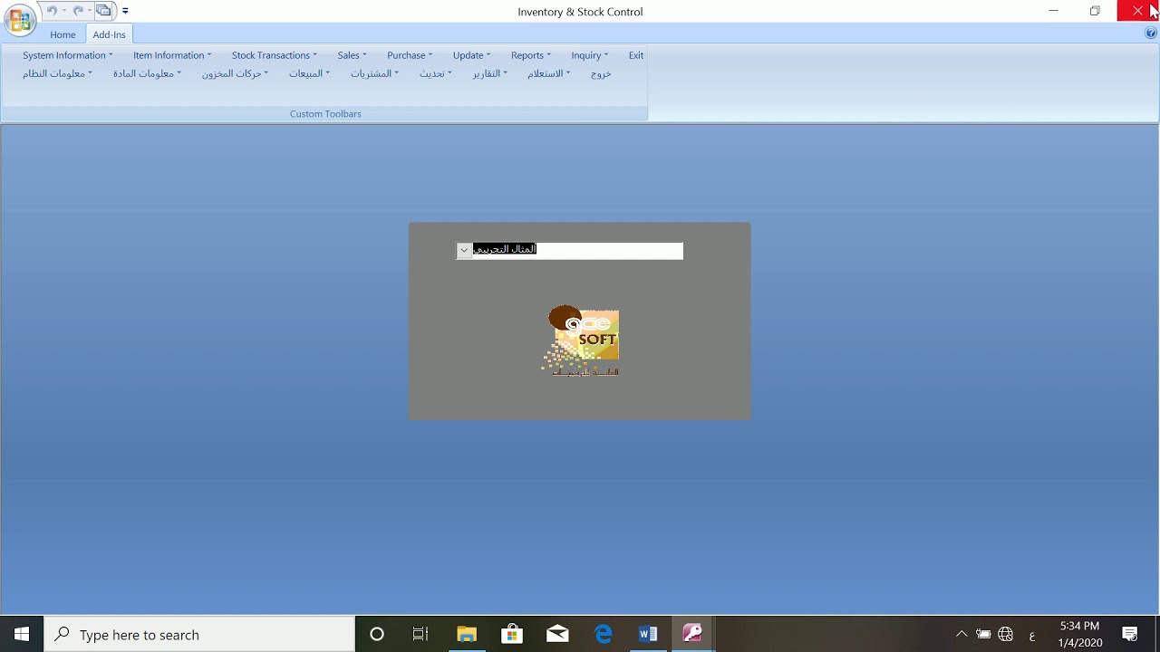Click the خروج exit item
This screenshot has height=652, width=1160.
click(601, 73)
